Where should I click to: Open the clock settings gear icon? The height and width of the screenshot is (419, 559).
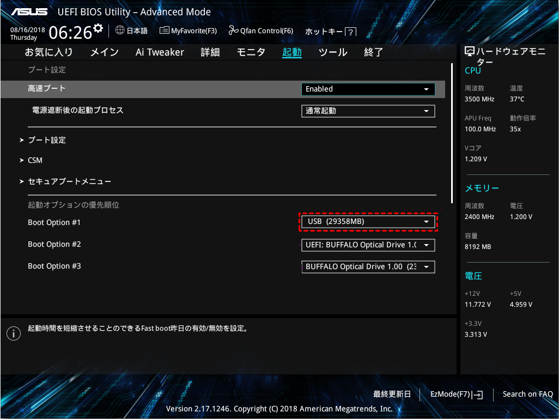(98, 28)
